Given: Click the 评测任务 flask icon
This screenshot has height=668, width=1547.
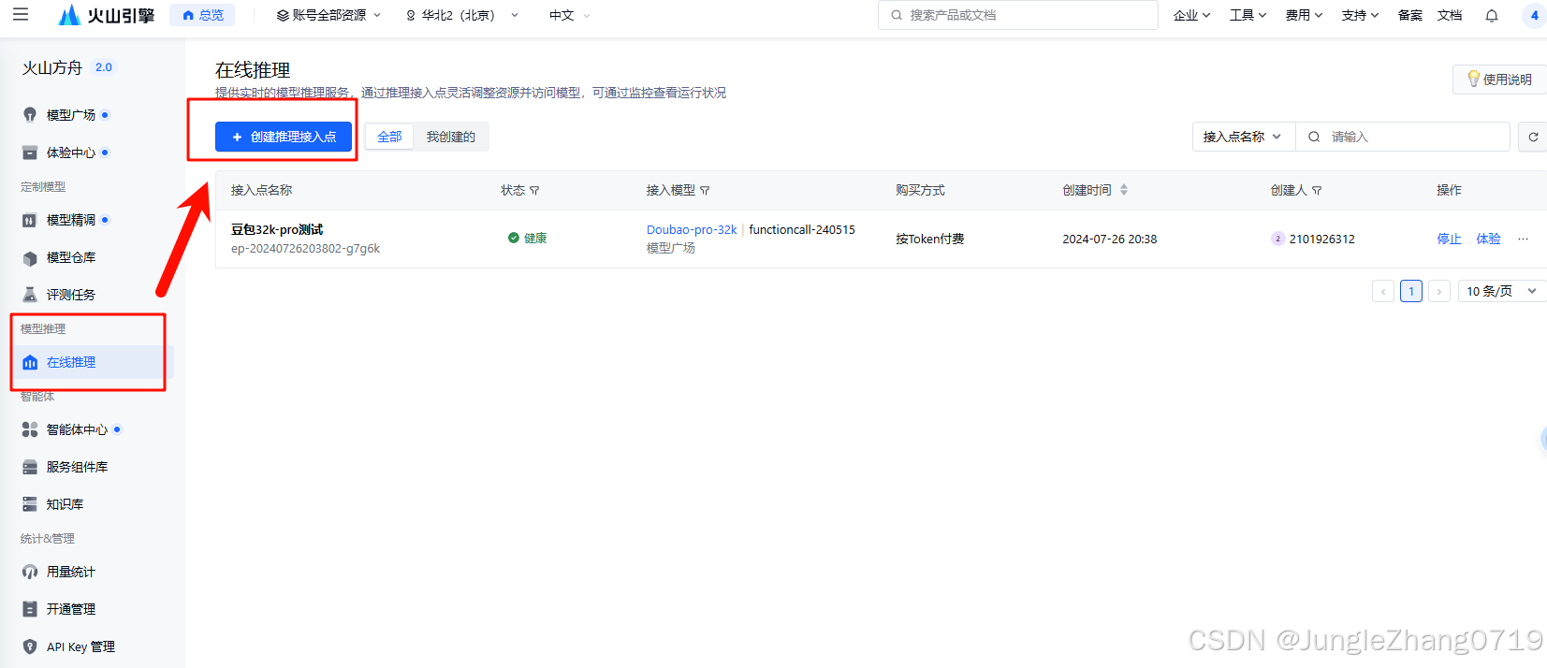Looking at the screenshot, I should pos(30,295).
